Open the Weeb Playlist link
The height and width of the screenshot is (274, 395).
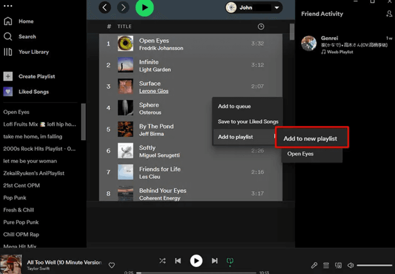click(340, 52)
